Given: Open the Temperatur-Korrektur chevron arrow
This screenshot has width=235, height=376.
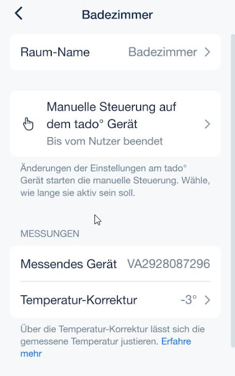Looking at the screenshot, I should [208, 300].
